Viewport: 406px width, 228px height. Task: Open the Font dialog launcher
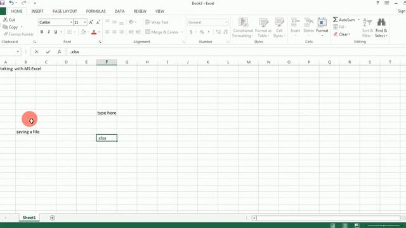(100, 42)
